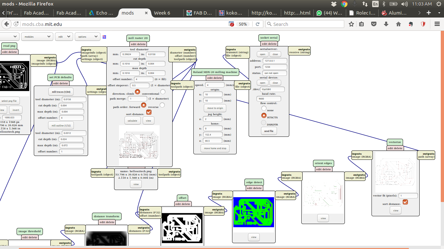Open the options dropdown
444x249 pixels.
coord(87,37)
